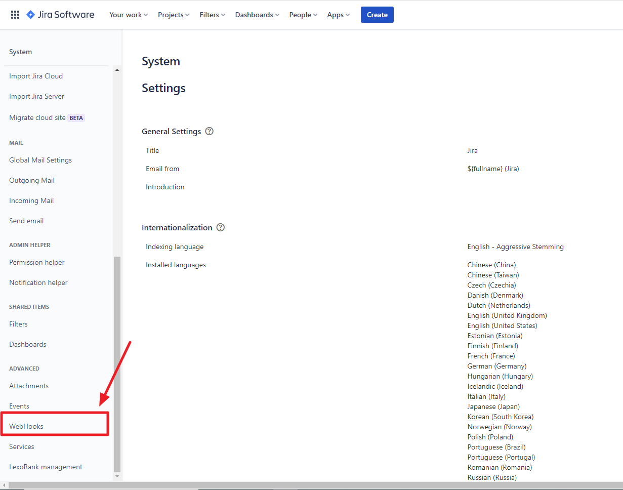Open the app switcher grid icon

click(x=15, y=15)
